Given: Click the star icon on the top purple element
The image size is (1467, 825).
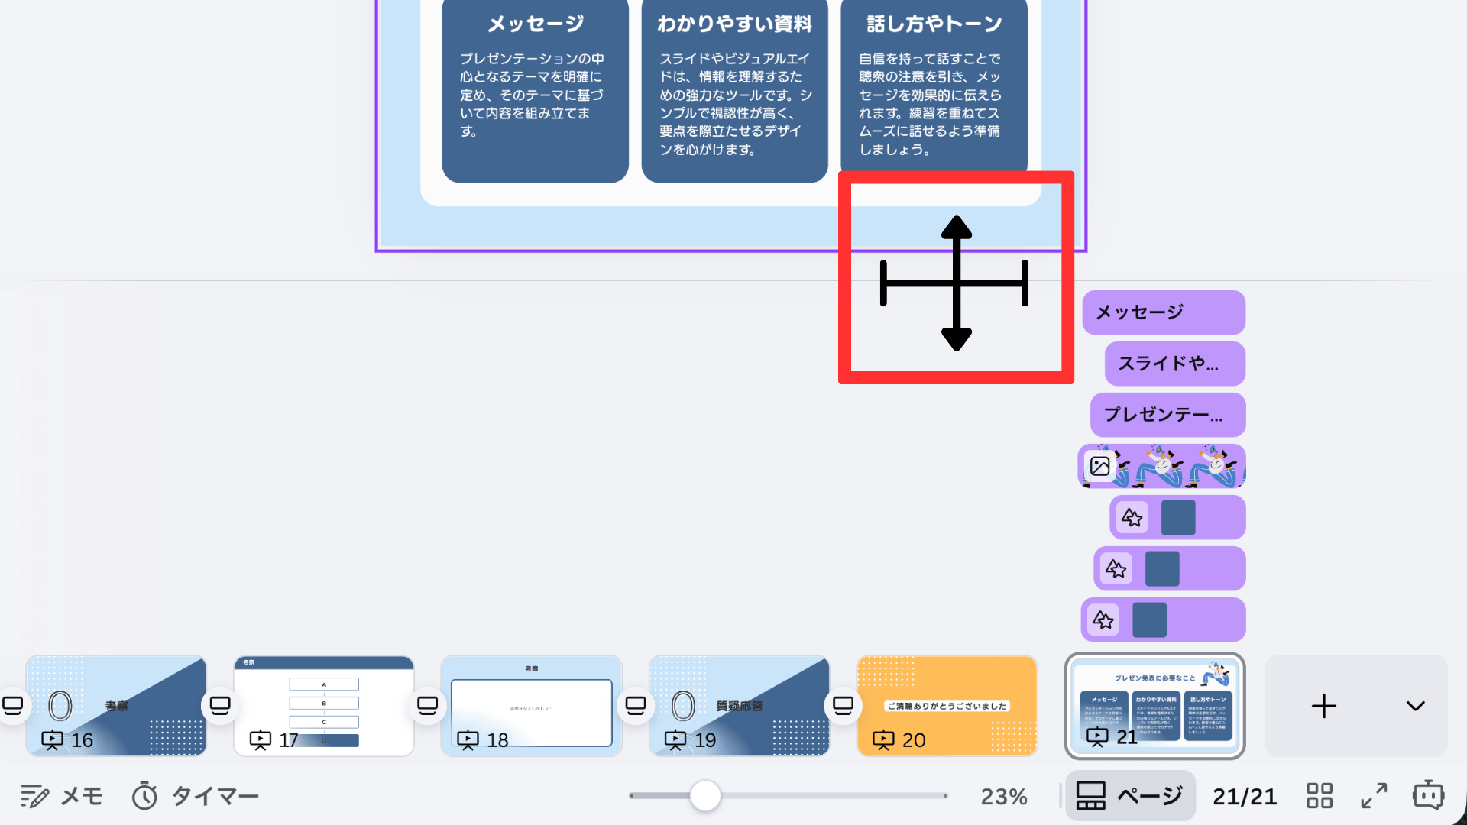Looking at the screenshot, I should (1133, 517).
